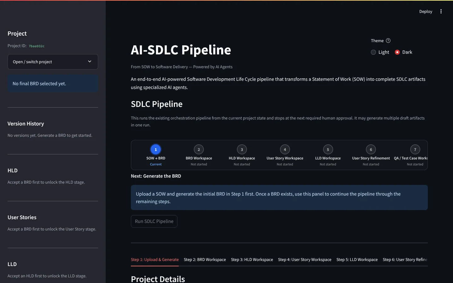The width and height of the screenshot is (453, 283).
Task: Select the Dark theme radio button
Action: click(x=397, y=52)
